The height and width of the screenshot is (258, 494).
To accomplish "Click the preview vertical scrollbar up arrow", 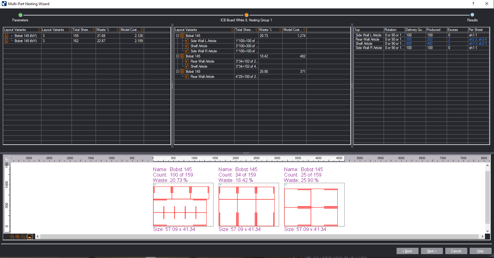I will pos(488,165).
